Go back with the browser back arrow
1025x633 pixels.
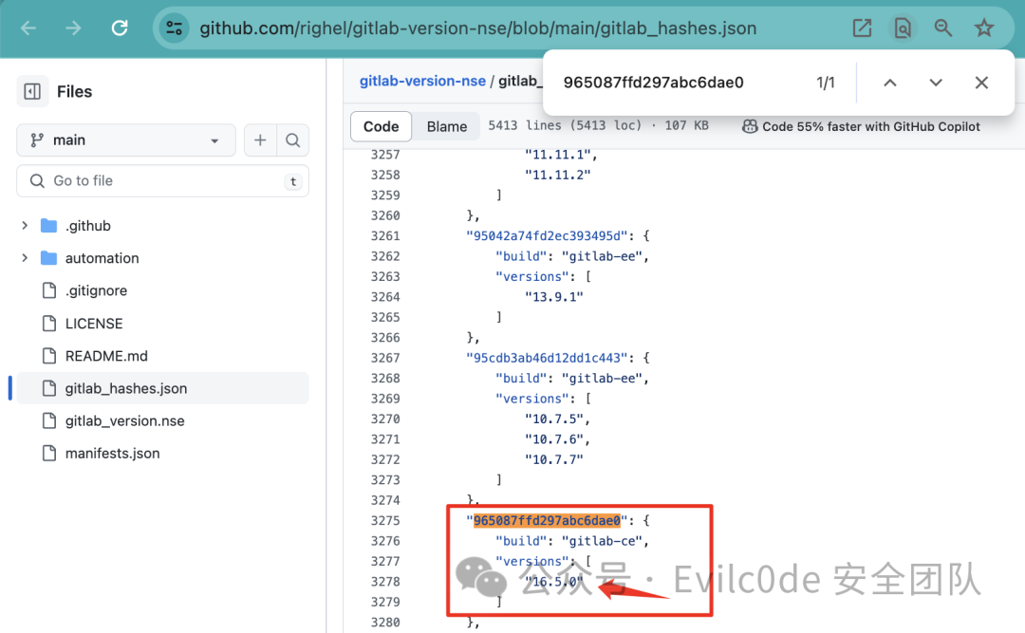coord(28,28)
